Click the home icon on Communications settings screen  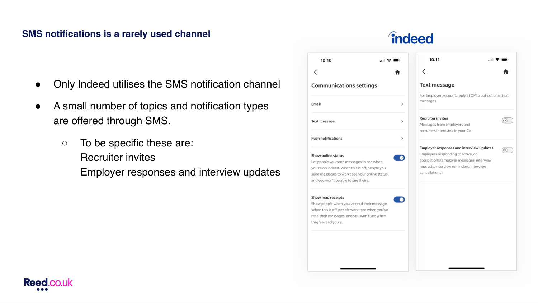tap(397, 72)
